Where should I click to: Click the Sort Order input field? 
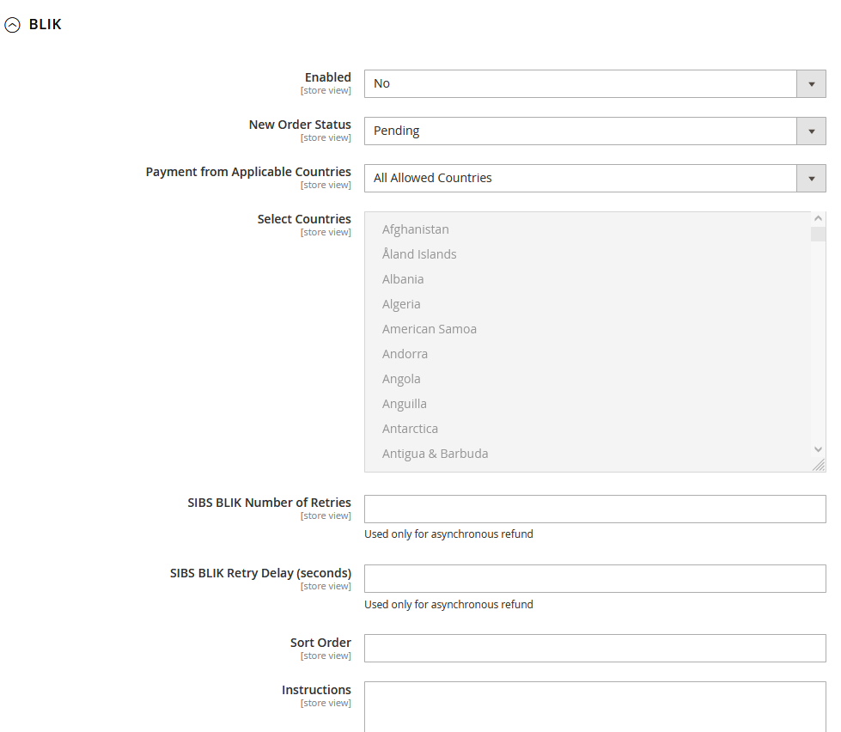point(594,649)
